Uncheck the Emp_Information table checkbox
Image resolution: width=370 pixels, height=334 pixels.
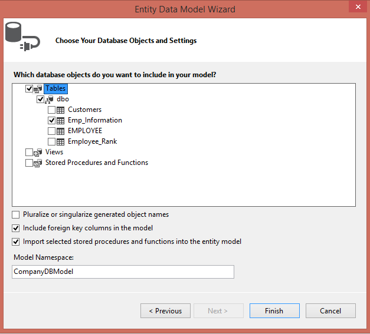pos(51,120)
